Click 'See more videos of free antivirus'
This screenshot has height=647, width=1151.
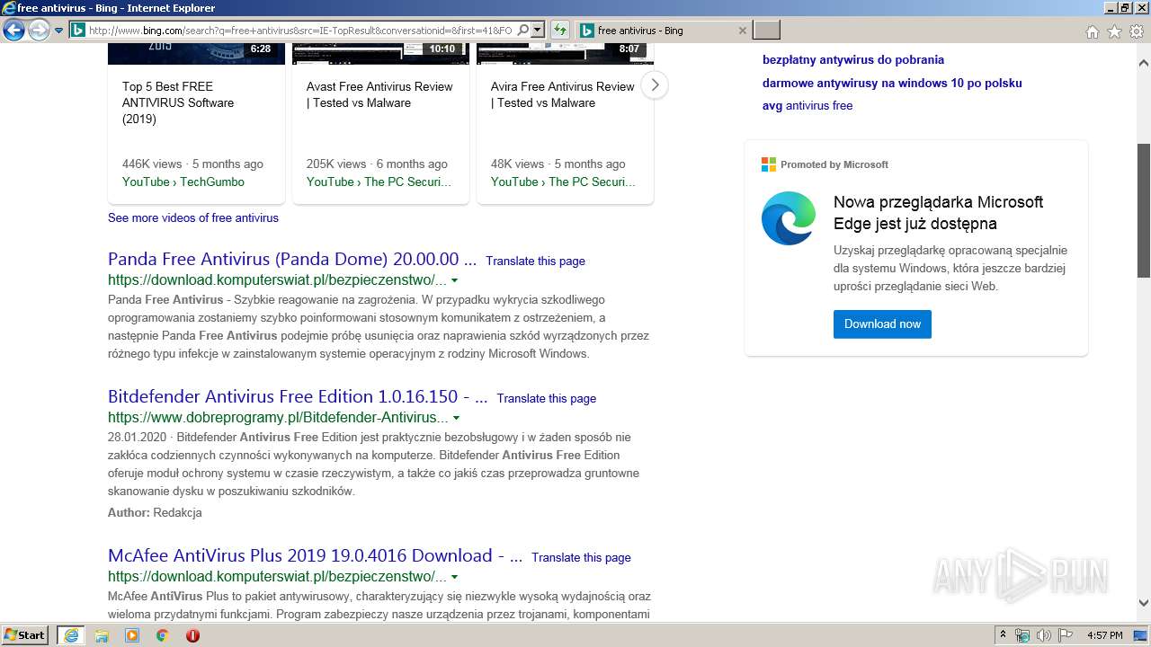pyautogui.click(x=193, y=217)
